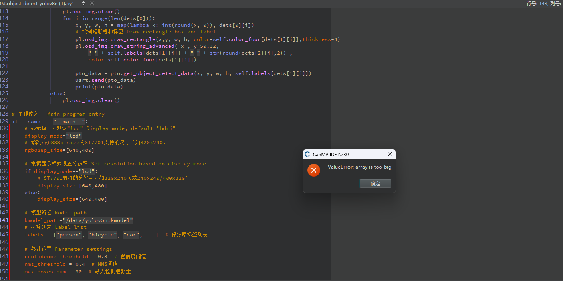
Task: Click the red error icon in the dialog
Action: (314, 170)
